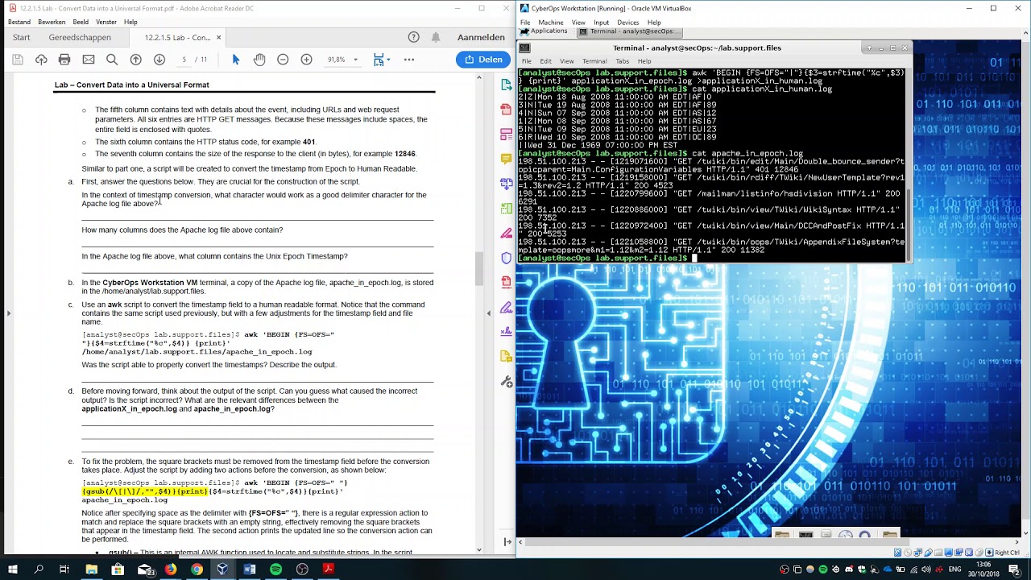This screenshot has width=1031, height=580.
Task: Close the Terminal window in the VM
Action: coord(904,48)
